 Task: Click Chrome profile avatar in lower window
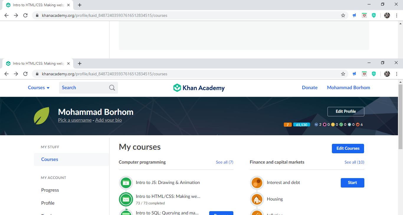coord(387,74)
